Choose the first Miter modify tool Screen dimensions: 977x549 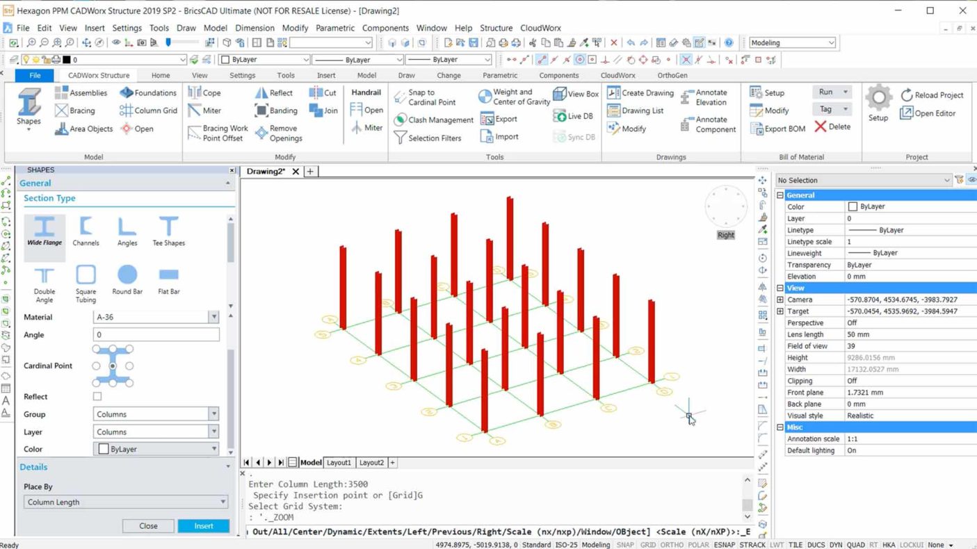[204, 110]
